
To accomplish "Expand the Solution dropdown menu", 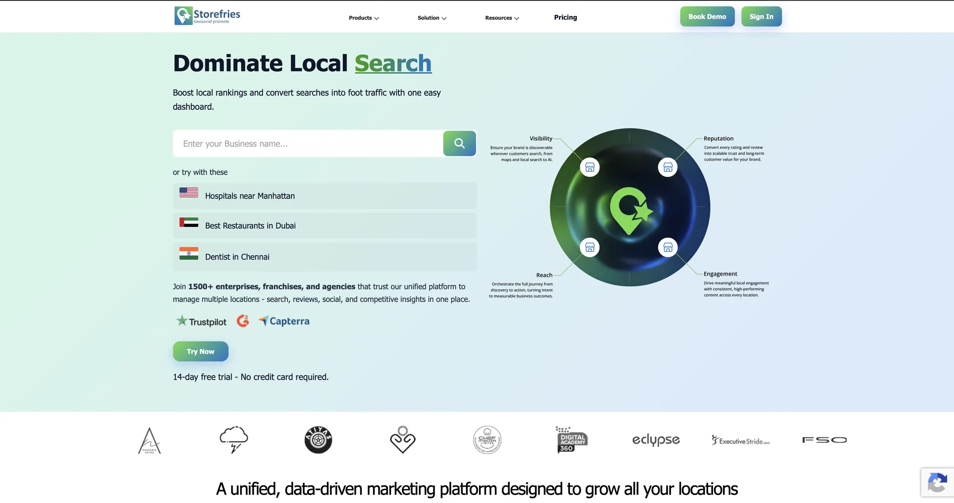I will click(432, 18).
